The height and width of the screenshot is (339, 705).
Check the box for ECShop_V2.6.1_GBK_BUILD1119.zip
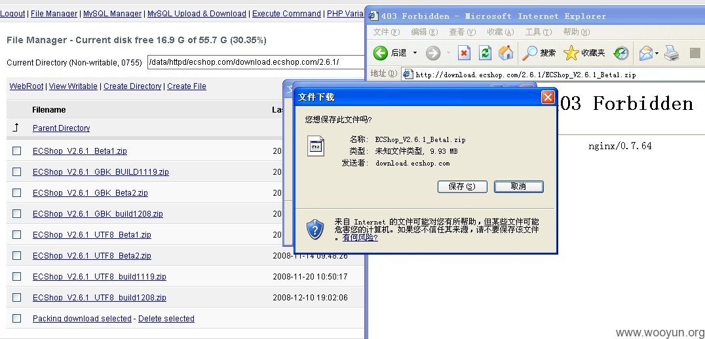(x=16, y=171)
